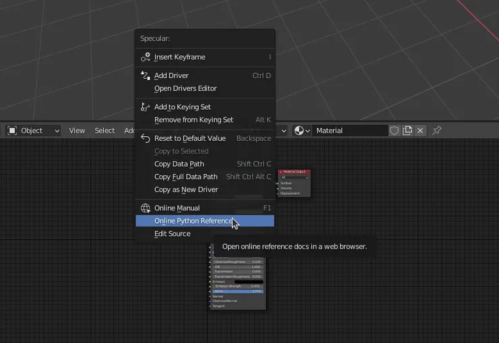The image size is (499, 343).
Task: Adjust the Emission Strength slider
Action: coord(238,286)
